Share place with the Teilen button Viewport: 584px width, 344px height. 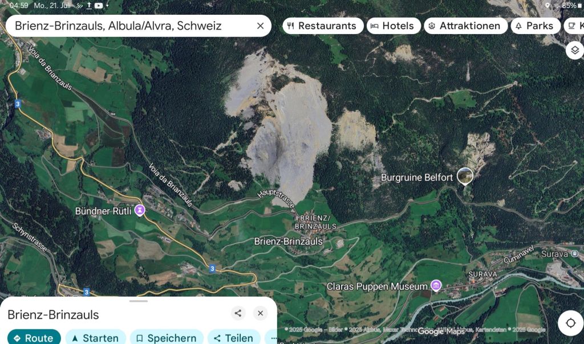click(234, 338)
